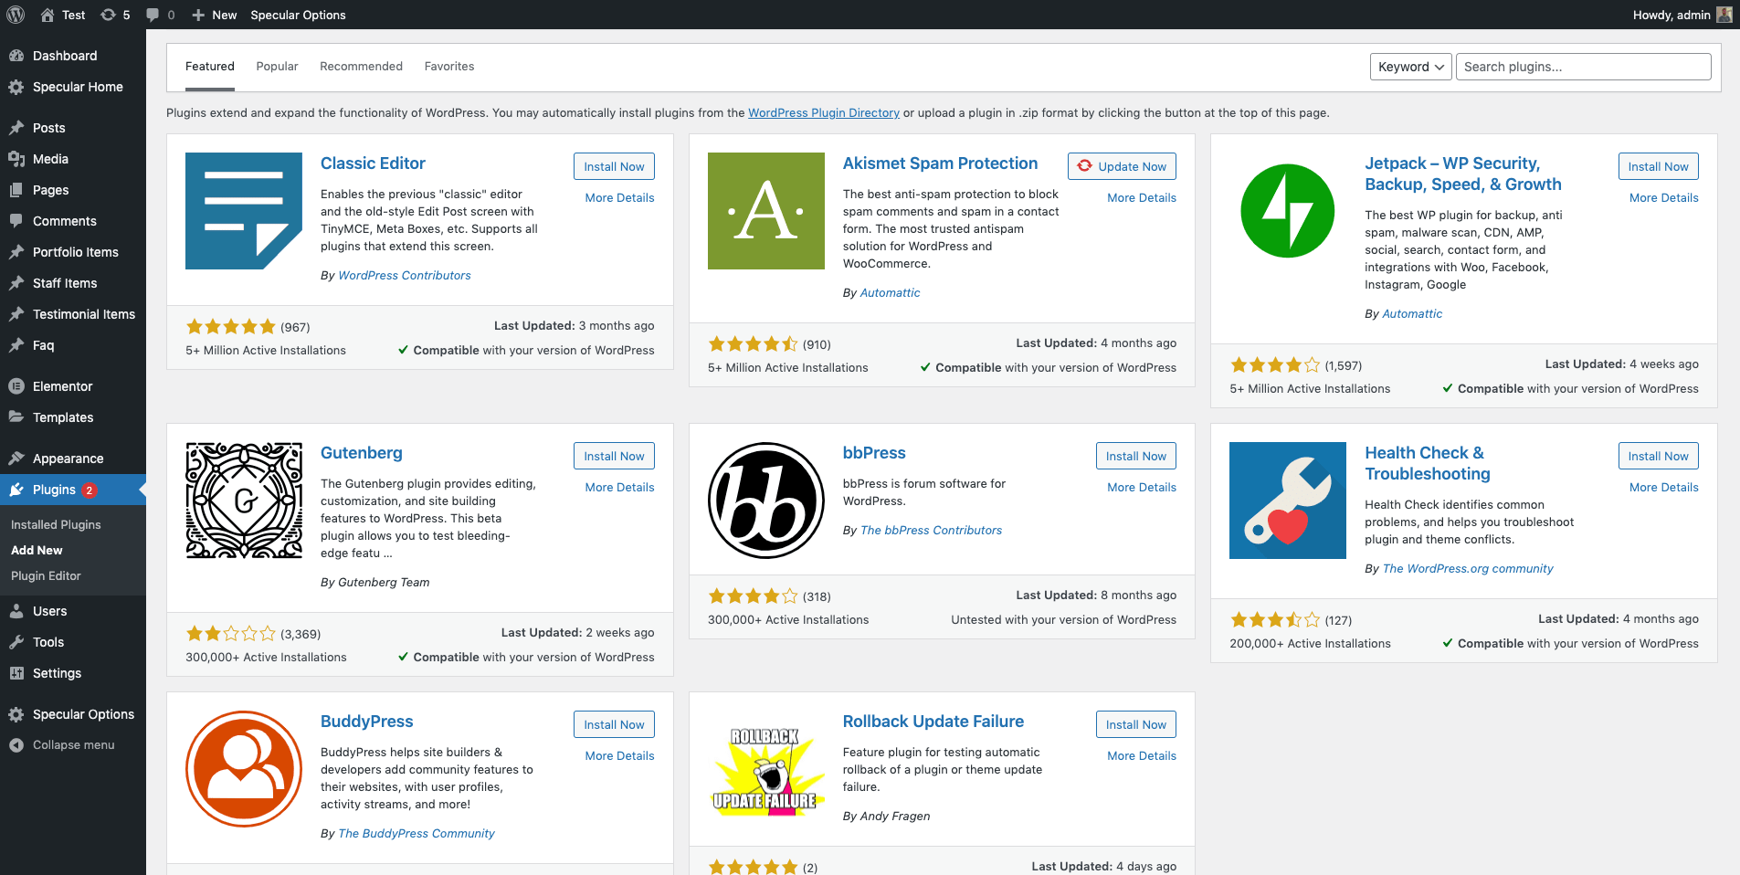This screenshot has width=1740, height=875.
Task: Click in the Search plugins field
Action: coord(1583,67)
